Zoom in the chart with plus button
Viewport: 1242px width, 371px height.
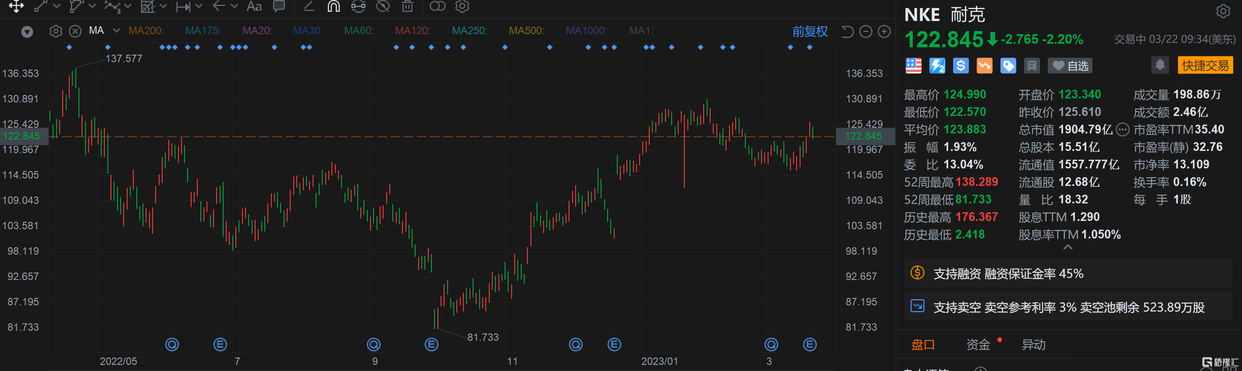coord(884,31)
